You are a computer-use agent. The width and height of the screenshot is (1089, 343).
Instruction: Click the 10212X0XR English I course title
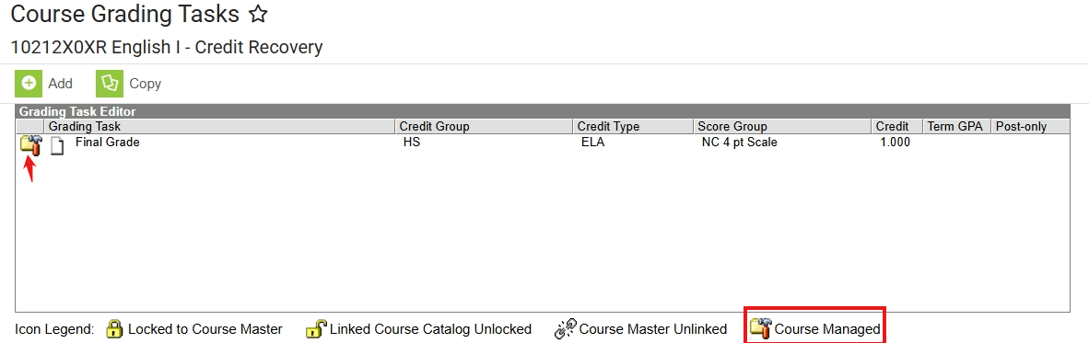167,47
